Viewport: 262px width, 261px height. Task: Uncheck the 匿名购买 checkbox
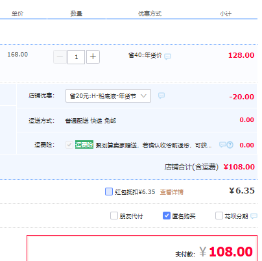167,216
